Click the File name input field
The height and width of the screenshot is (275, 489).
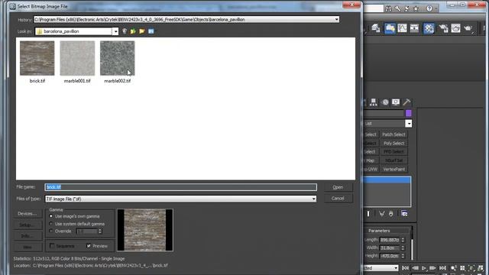(181, 187)
